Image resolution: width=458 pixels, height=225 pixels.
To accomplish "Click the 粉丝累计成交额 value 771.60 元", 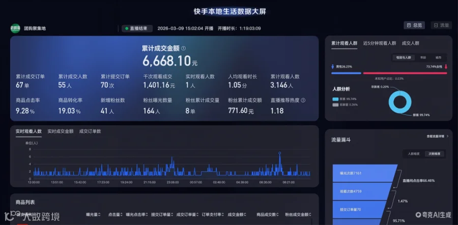I will click(241, 111).
